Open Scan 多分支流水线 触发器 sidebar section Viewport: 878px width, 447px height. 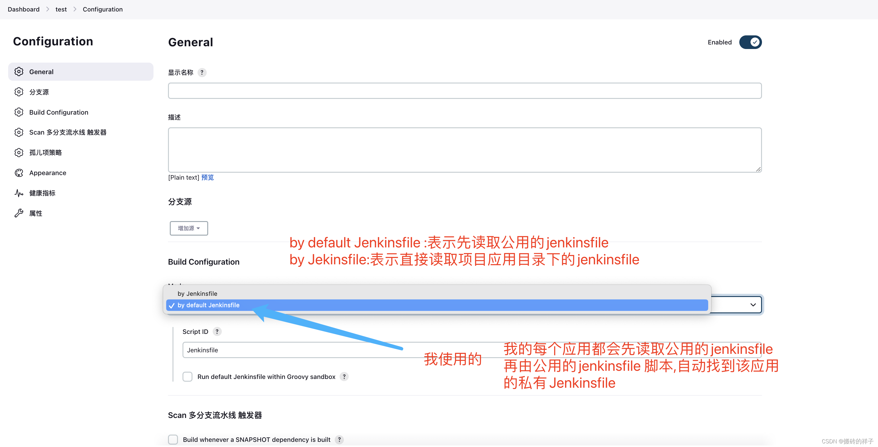click(67, 132)
